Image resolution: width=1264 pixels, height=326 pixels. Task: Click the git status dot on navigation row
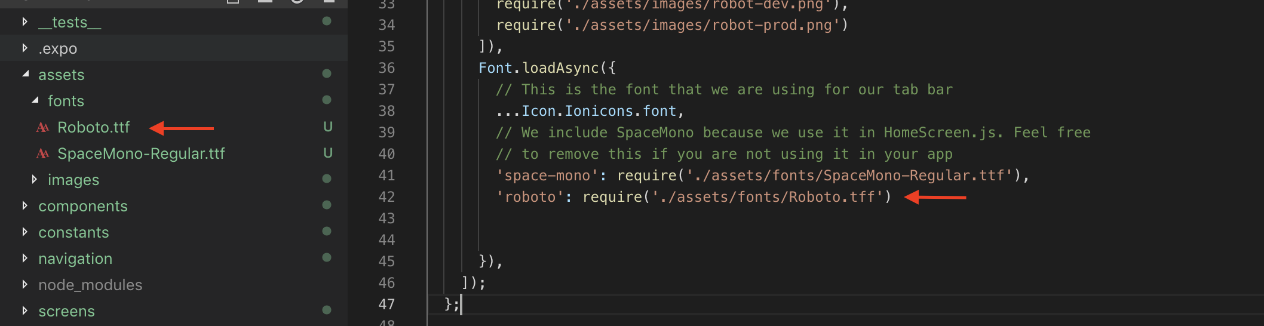tap(327, 257)
